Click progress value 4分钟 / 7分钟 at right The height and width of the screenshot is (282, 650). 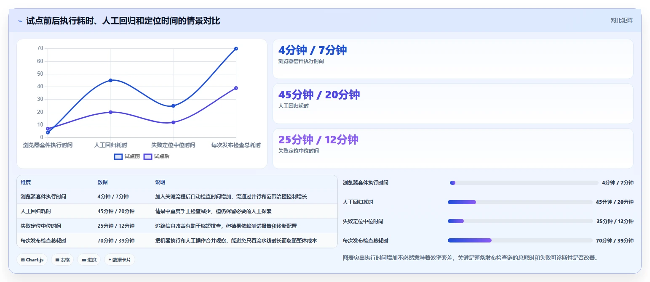(x=618, y=183)
